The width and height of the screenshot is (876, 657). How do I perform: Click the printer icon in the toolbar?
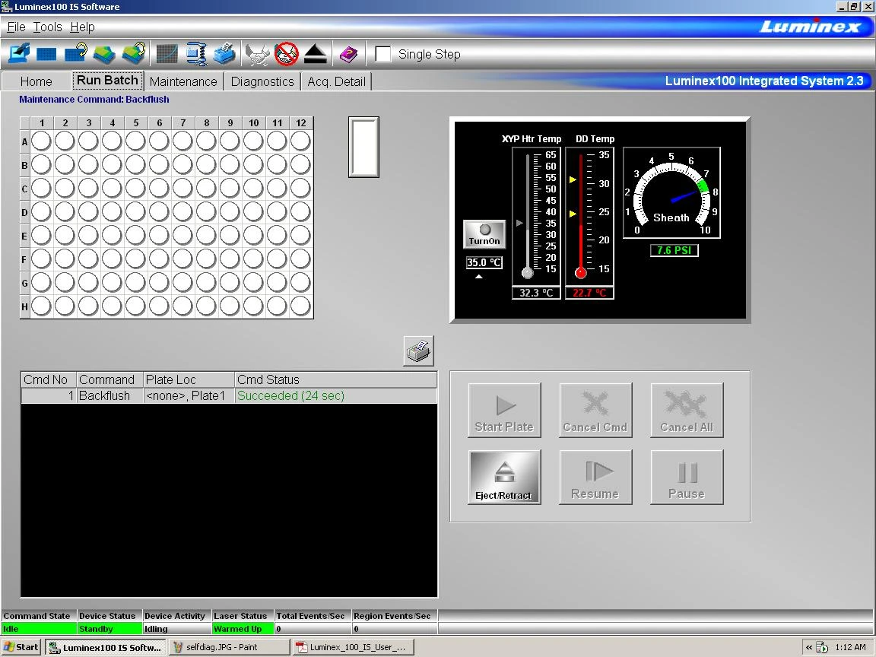[224, 54]
